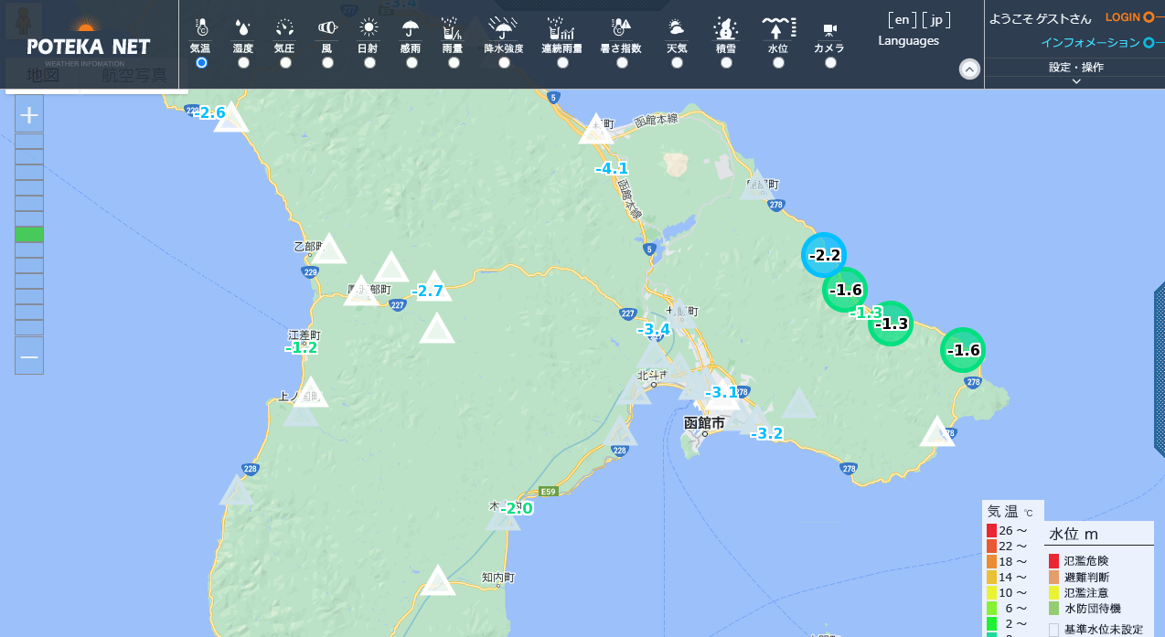Collapse the top toolbar with the round chevron
The width and height of the screenshot is (1165, 637).
[970, 69]
